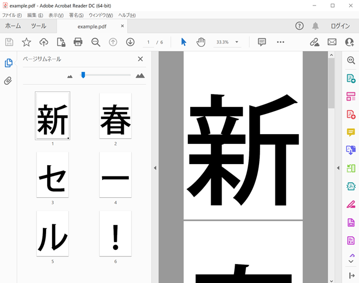Select the example.pdf document tab
This screenshot has height=283, width=359.
tap(92, 26)
